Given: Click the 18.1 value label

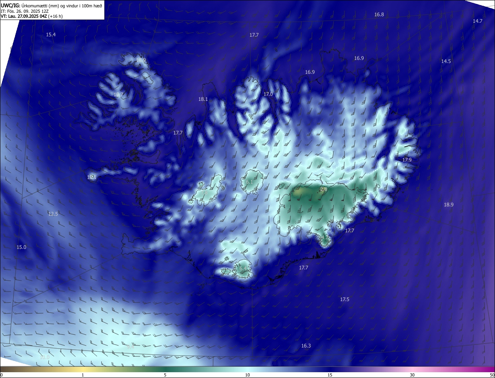Looking at the screenshot, I should tap(203, 99).
